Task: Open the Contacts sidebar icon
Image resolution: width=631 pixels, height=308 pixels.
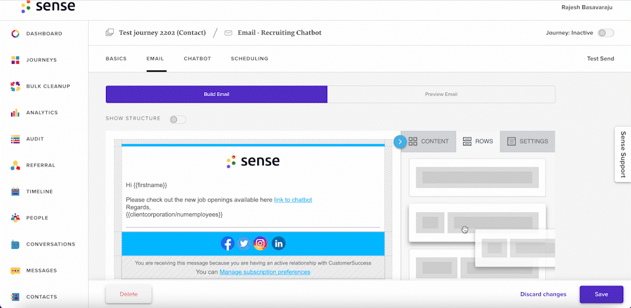Action: click(15, 297)
